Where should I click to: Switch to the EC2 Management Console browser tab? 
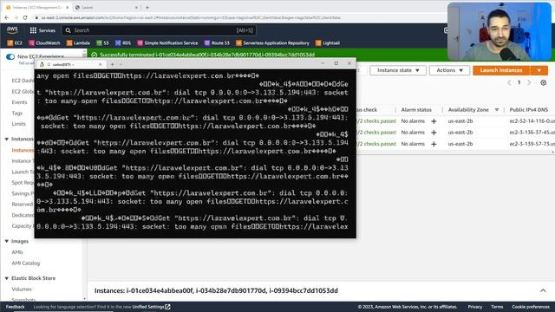37,7
